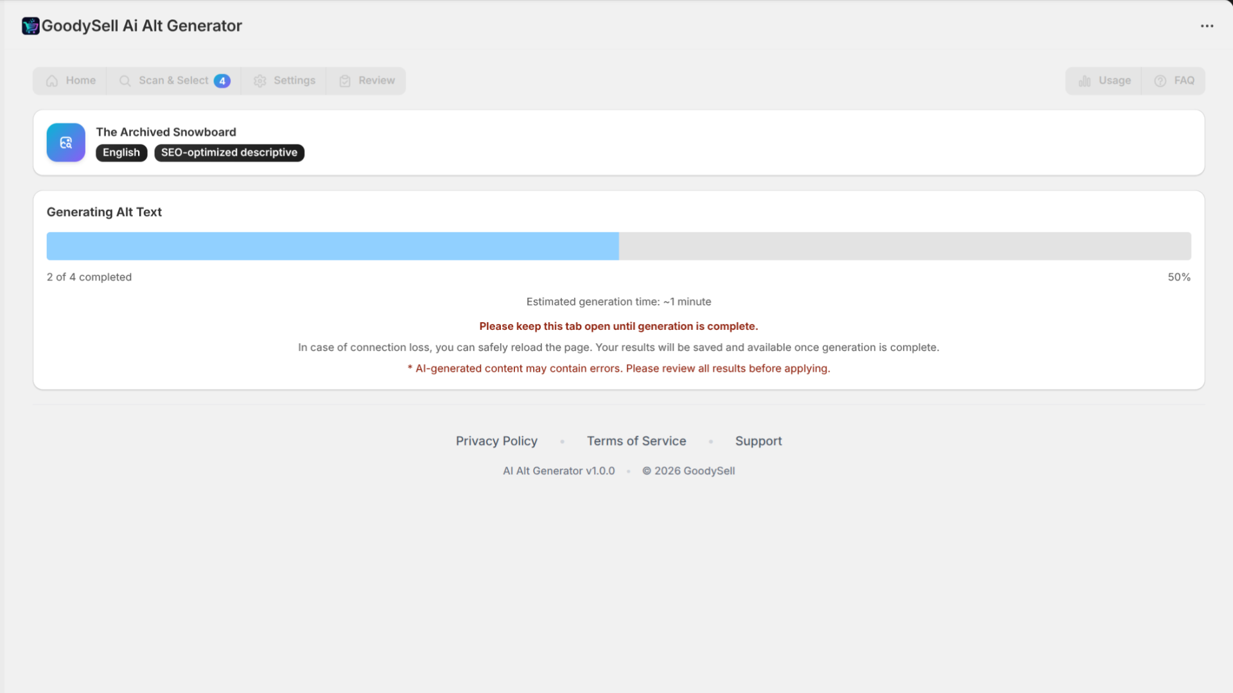Open the Privacy Policy link
Viewport: 1233px width, 693px height.
[496, 441]
